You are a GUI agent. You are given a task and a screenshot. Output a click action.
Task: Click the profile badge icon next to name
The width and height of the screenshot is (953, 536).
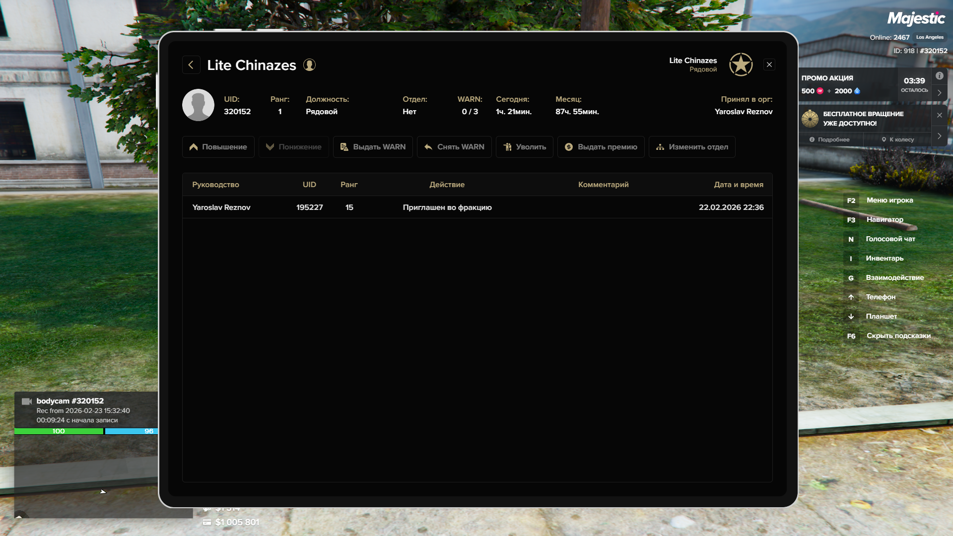point(309,65)
